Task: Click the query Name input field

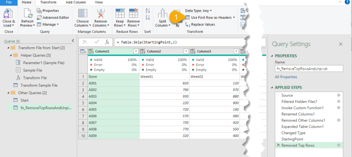Action: click(309, 68)
